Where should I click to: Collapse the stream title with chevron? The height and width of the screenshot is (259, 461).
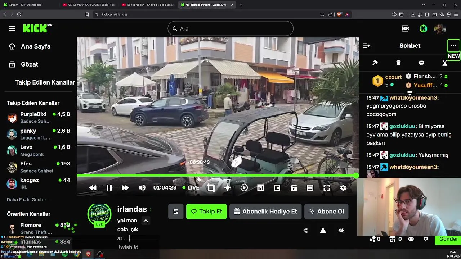click(x=146, y=221)
